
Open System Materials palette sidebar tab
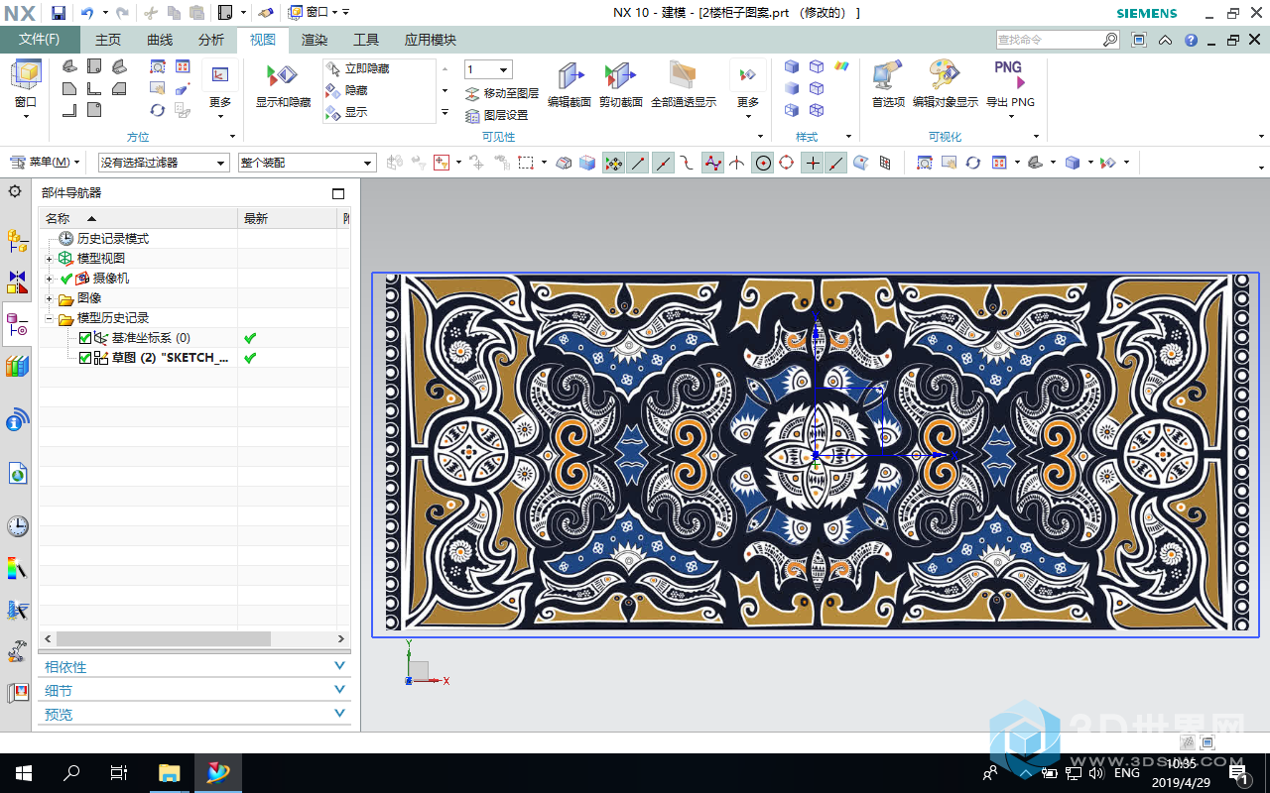(x=17, y=569)
